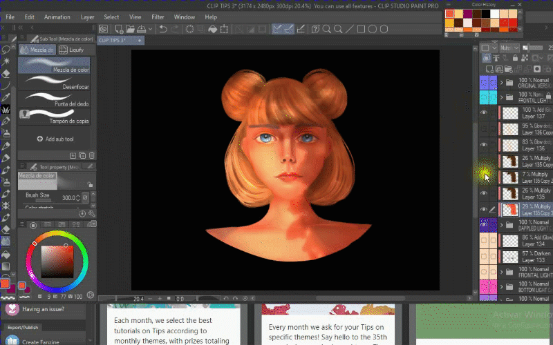Open file using the folder icon

[129, 29]
